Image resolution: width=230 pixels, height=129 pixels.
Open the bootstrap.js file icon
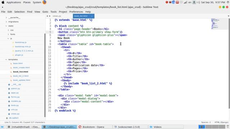(x=13, y=42)
